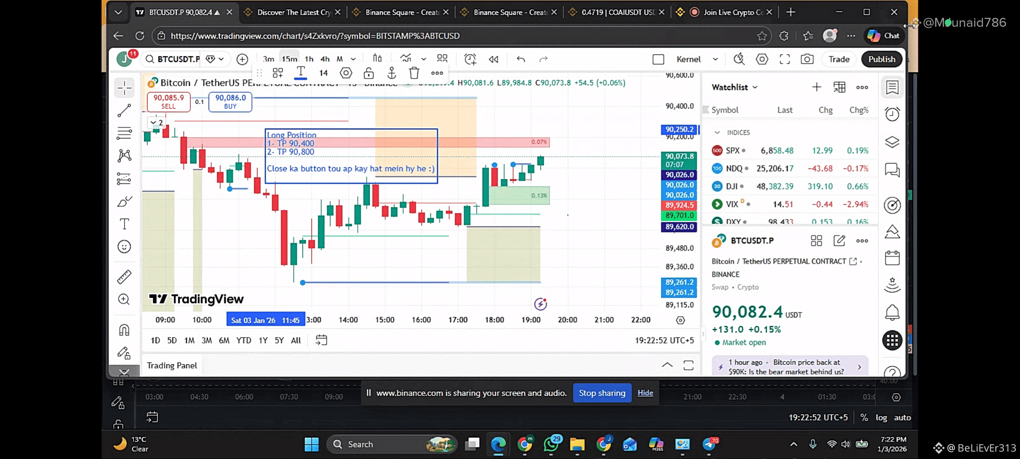
Task: Switch to the 1h timeframe
Action: 309,59
